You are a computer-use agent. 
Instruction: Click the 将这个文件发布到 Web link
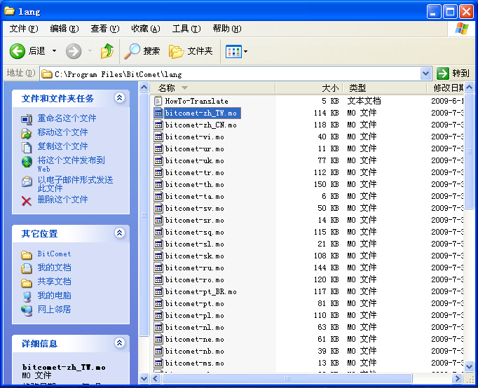tap(71, 164)
